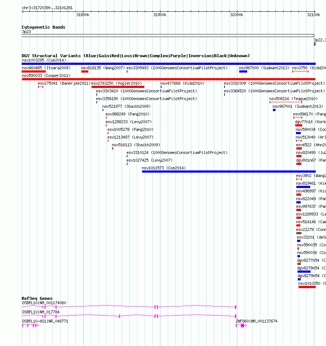
Task: Click the nsv590034 variant label
Action: [x=311, y=130]
